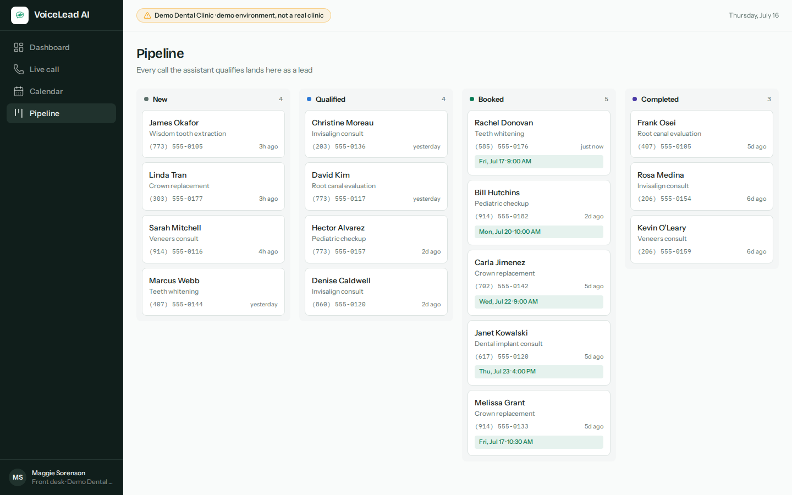Click the Booked column header label
The height and width of the screenshot is (495, 792).
click(x=491, y=99)
